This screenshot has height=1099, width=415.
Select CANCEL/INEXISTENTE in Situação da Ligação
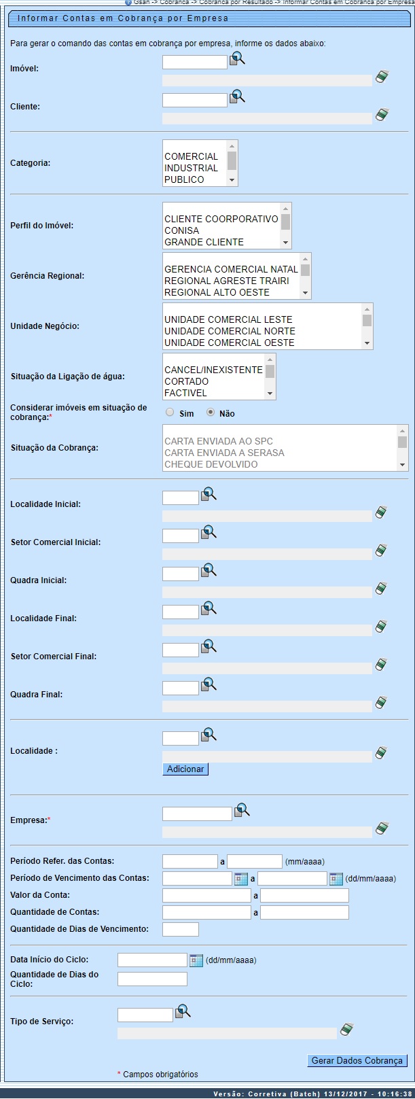point(213,370)
